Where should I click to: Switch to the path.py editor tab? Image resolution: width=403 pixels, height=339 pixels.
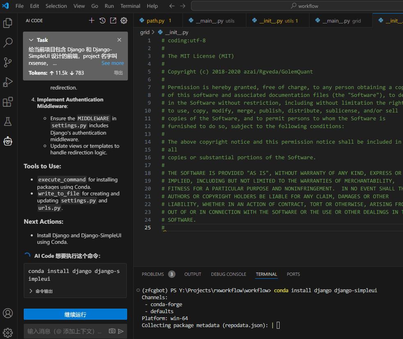[x=155, y=21]
